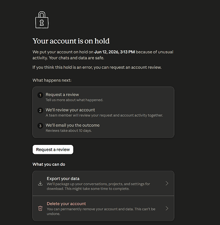Select the step 2 number badge
The image size is (220, 225).
[x=40, y=110]
